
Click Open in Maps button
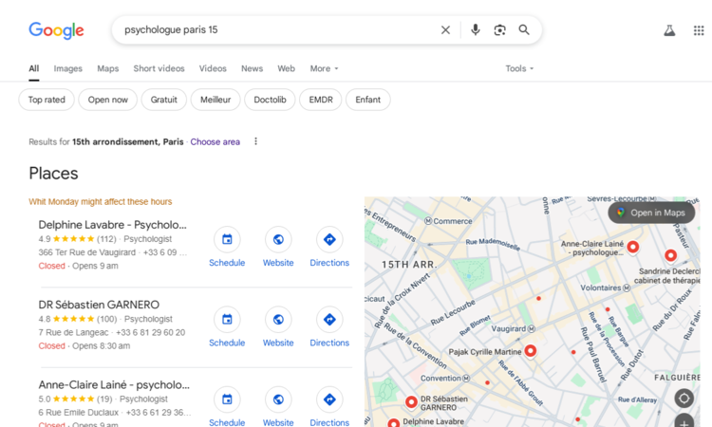651,213
